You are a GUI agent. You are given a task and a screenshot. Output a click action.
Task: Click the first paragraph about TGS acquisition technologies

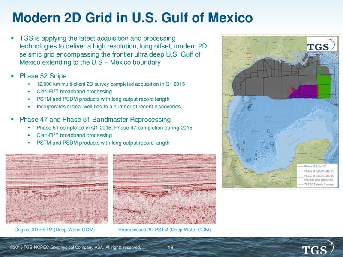tap(113, 50)
